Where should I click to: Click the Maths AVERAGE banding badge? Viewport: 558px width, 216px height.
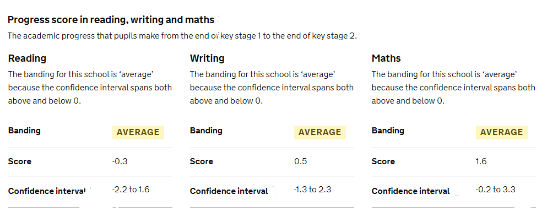[x=501, y=132]
